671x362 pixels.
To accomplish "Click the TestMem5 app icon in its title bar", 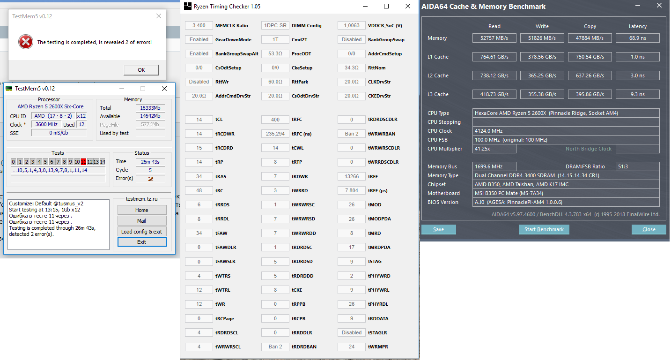I will [x=9, y=89].
